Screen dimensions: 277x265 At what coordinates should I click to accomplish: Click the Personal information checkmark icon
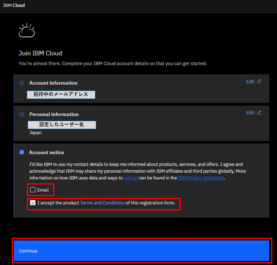pyautogui.click(x=22, y=114)
